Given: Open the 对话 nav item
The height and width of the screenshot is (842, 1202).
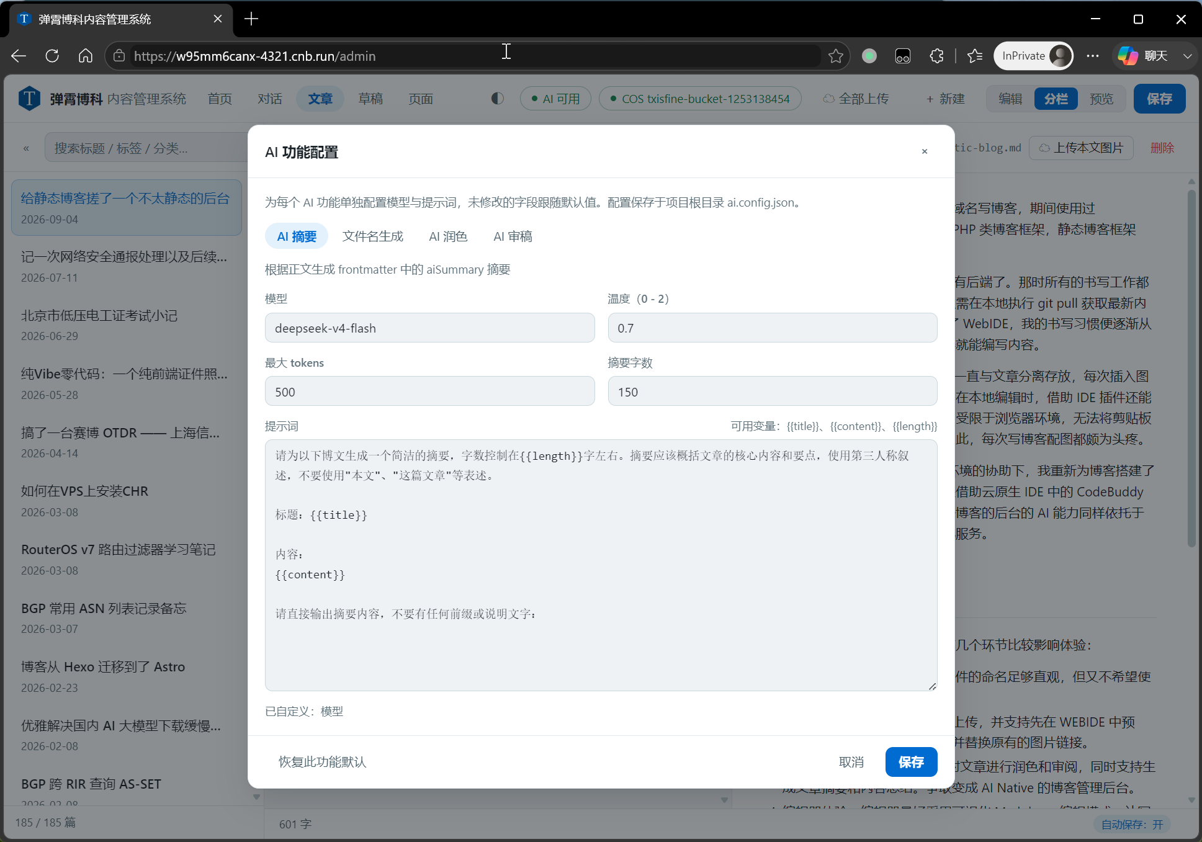Looking at the screenshot, I should (x=270, y=99).
